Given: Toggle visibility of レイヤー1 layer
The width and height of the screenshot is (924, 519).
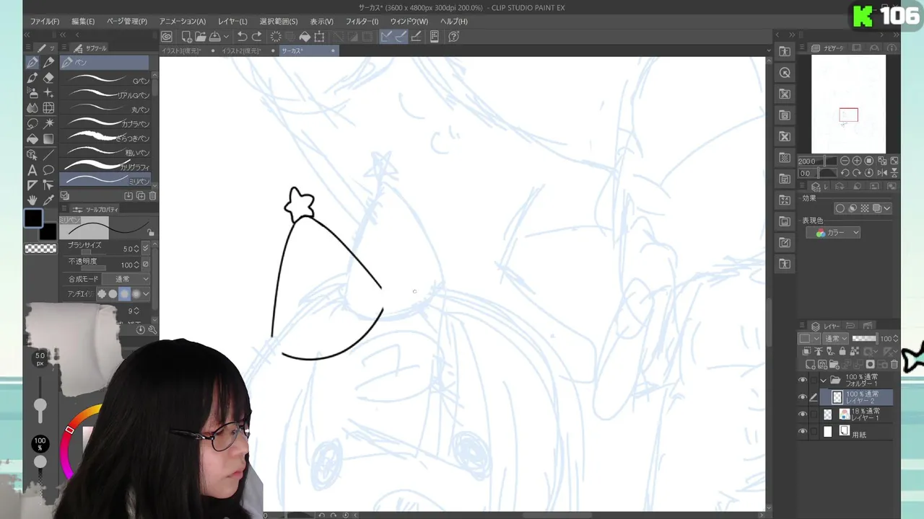Looking at the screenshot, I should (803, 414).
